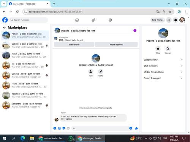The image size is (190, 142).
Task: Open Nene - 2 beds 2 baths conversation
Action: click(x=25, y=55)
